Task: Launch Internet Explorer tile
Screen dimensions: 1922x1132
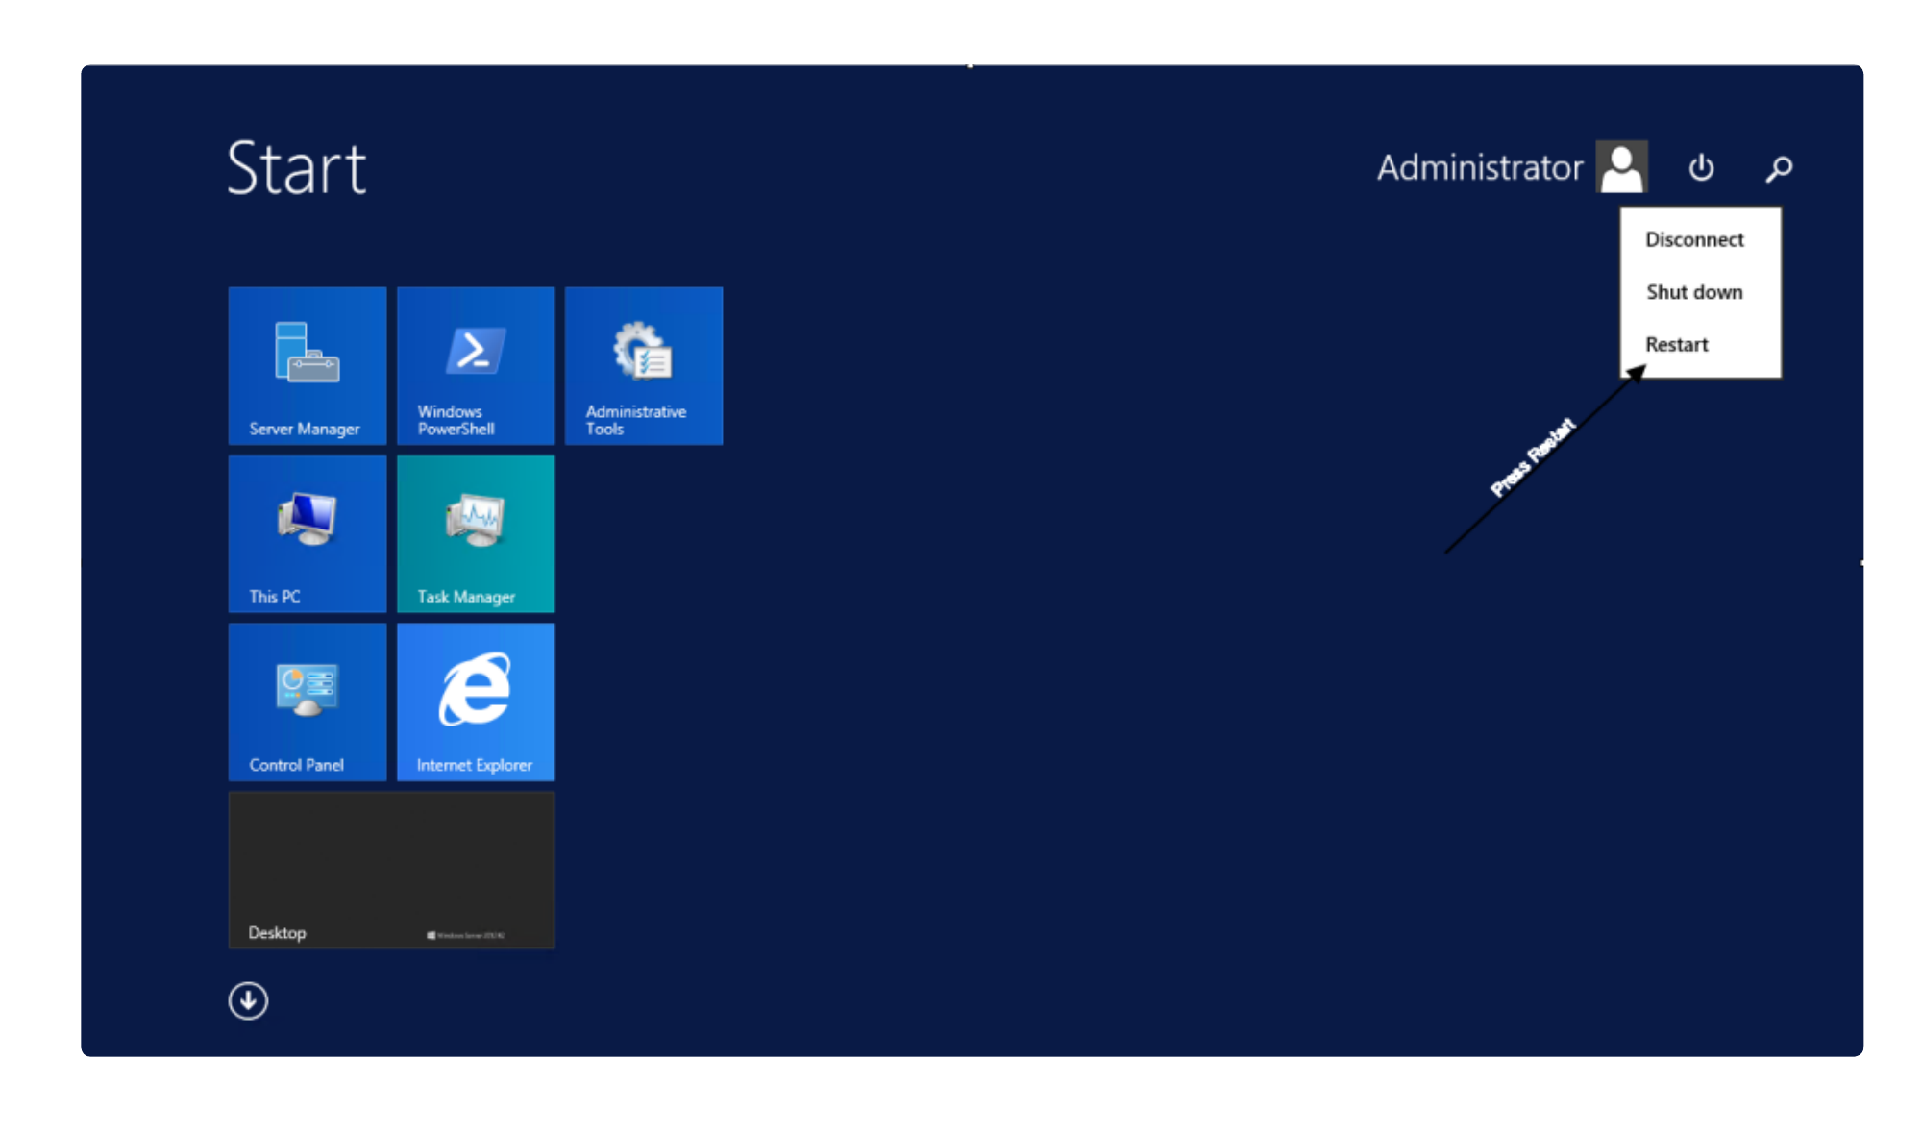Action: coord(476,701)
